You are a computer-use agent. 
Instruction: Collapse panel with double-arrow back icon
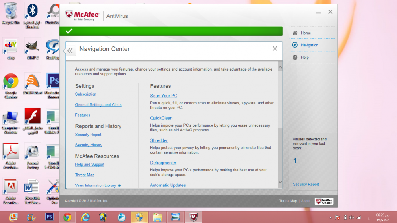pyautogui.click(x=70, y=50)
